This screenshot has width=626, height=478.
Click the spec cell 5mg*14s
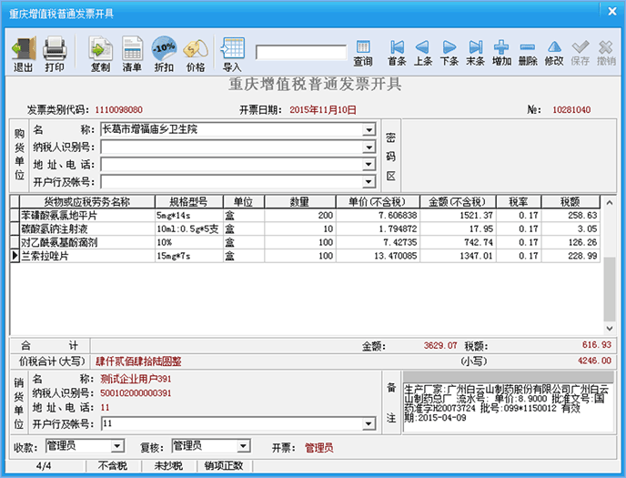point(189,216)
